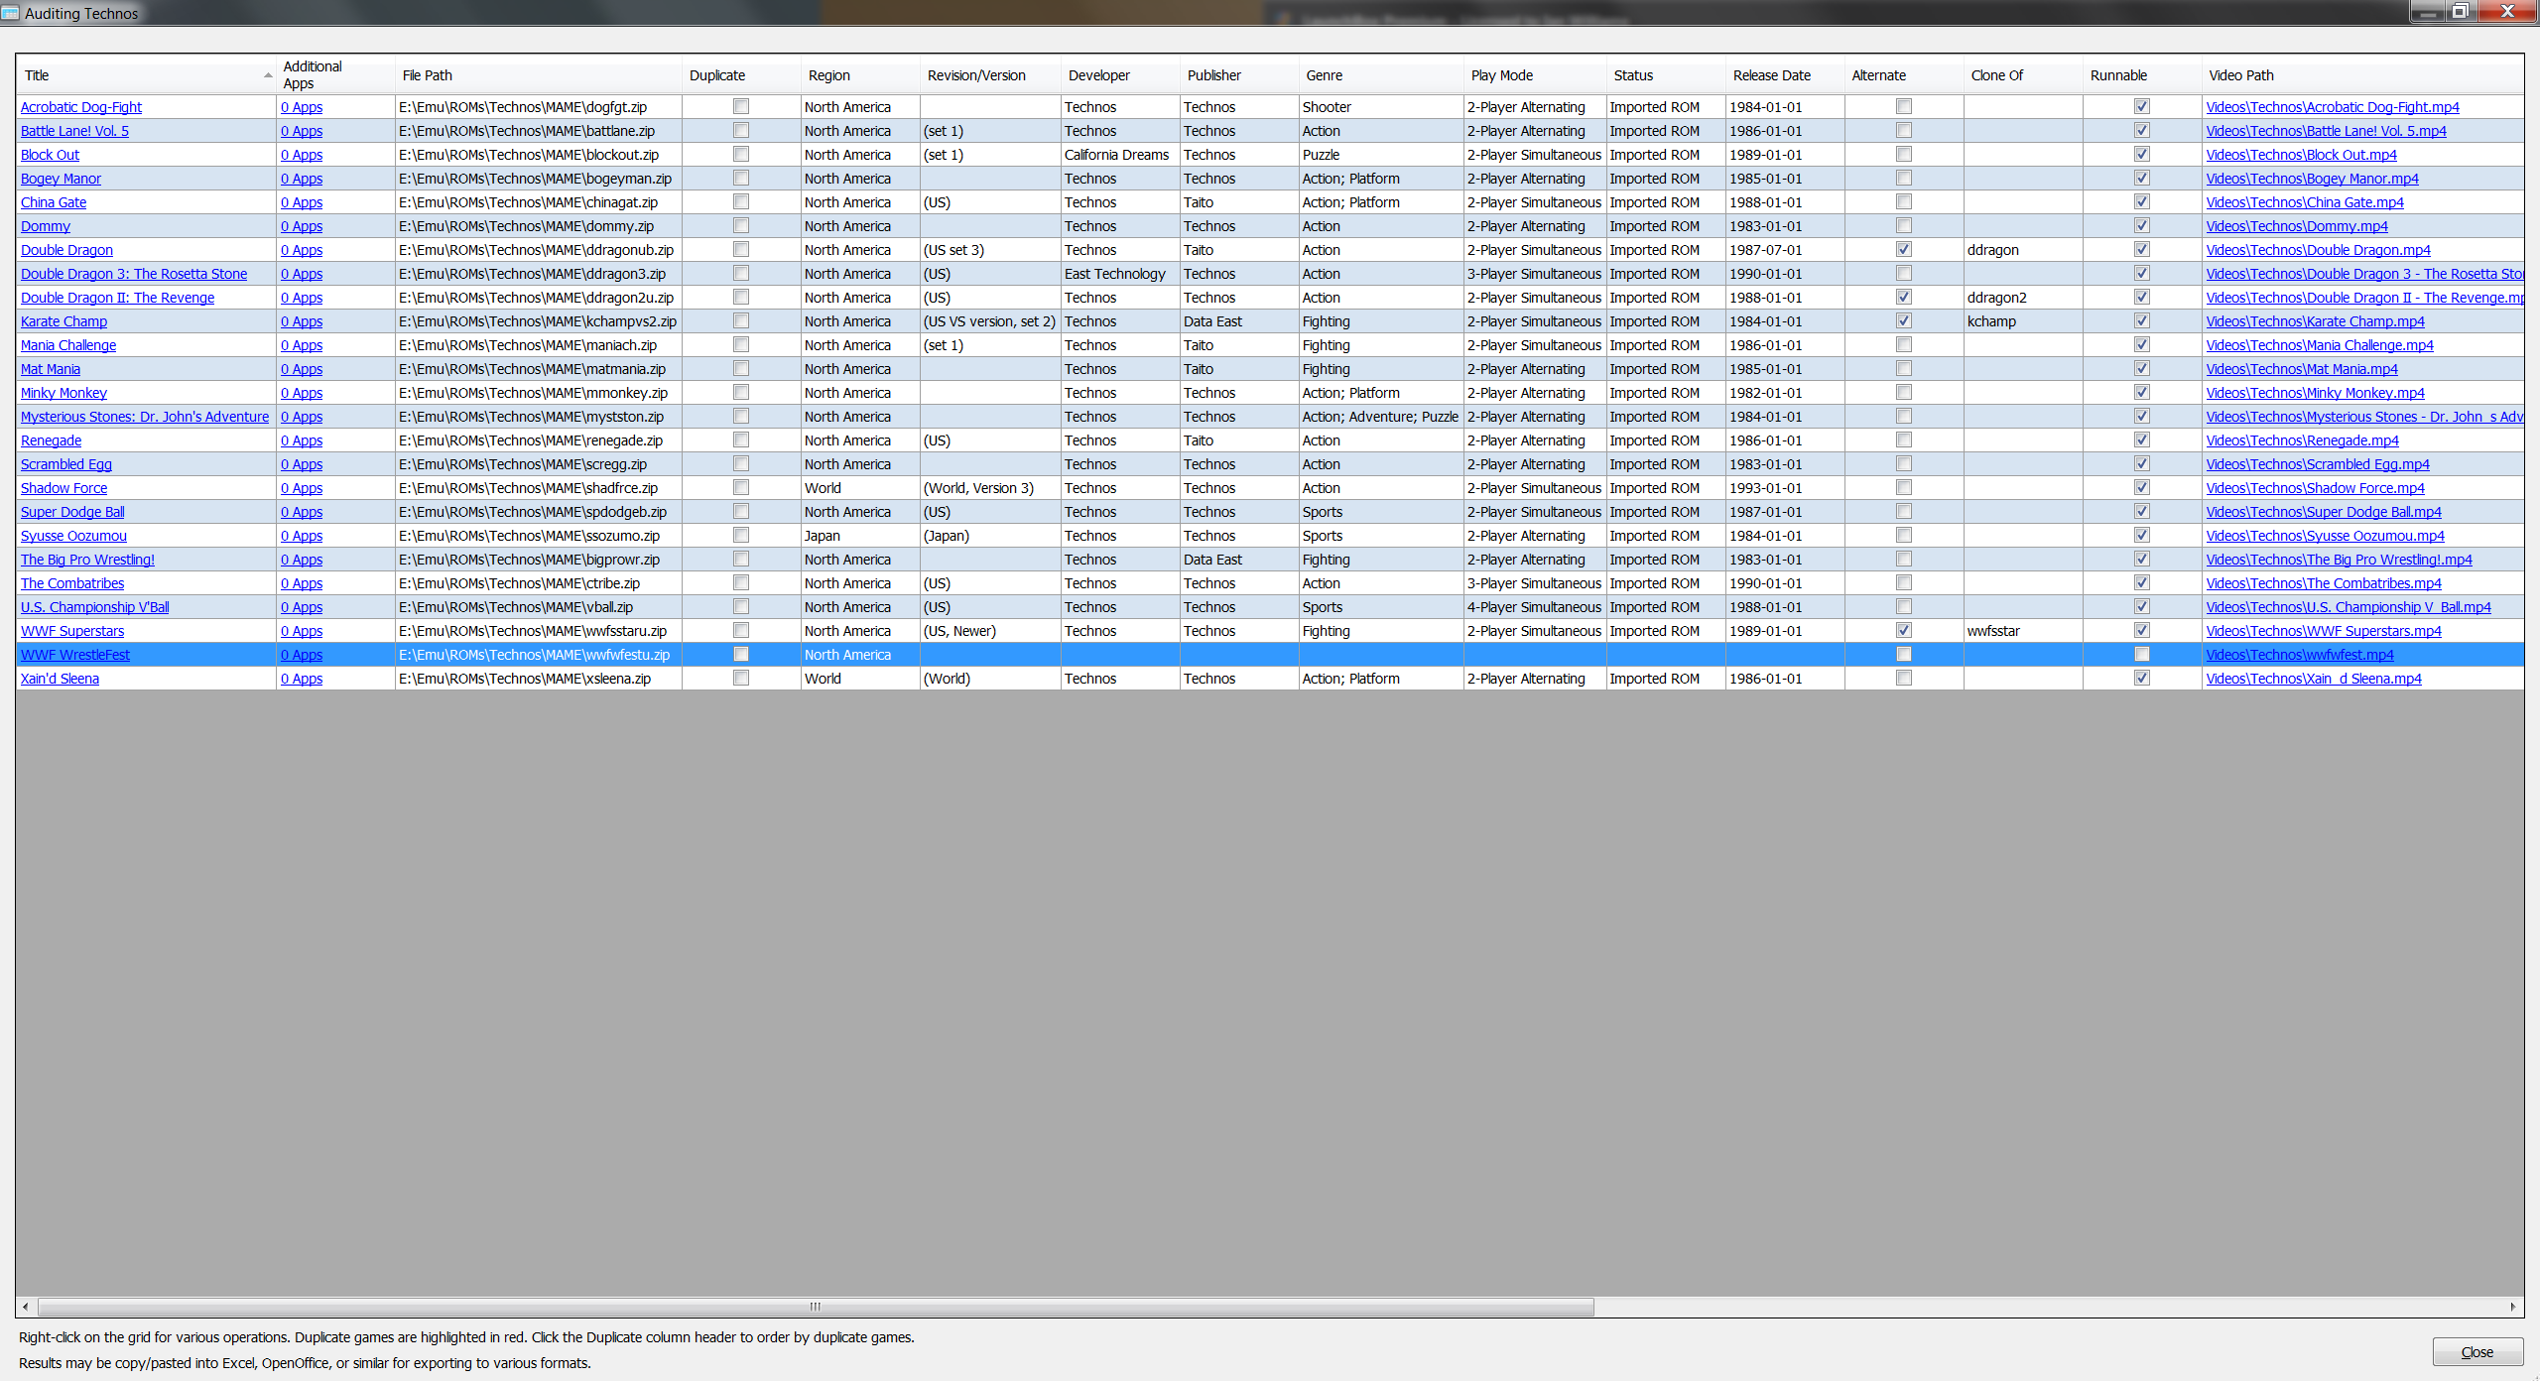Open the Xain'd Sleena title link
2540x1381 pixels.
coord(60,679)
